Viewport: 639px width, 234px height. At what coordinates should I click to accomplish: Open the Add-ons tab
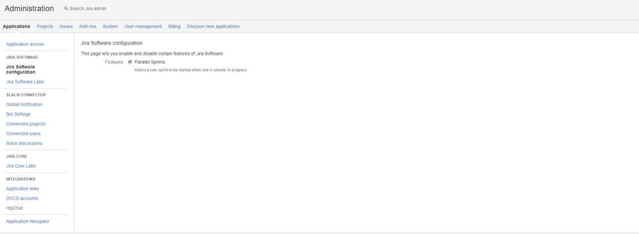tap(88, 26)
